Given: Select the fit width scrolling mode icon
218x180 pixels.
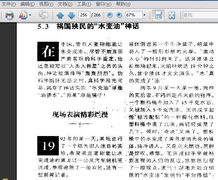Looking at the screenshot, I should (x=158, y=15).
